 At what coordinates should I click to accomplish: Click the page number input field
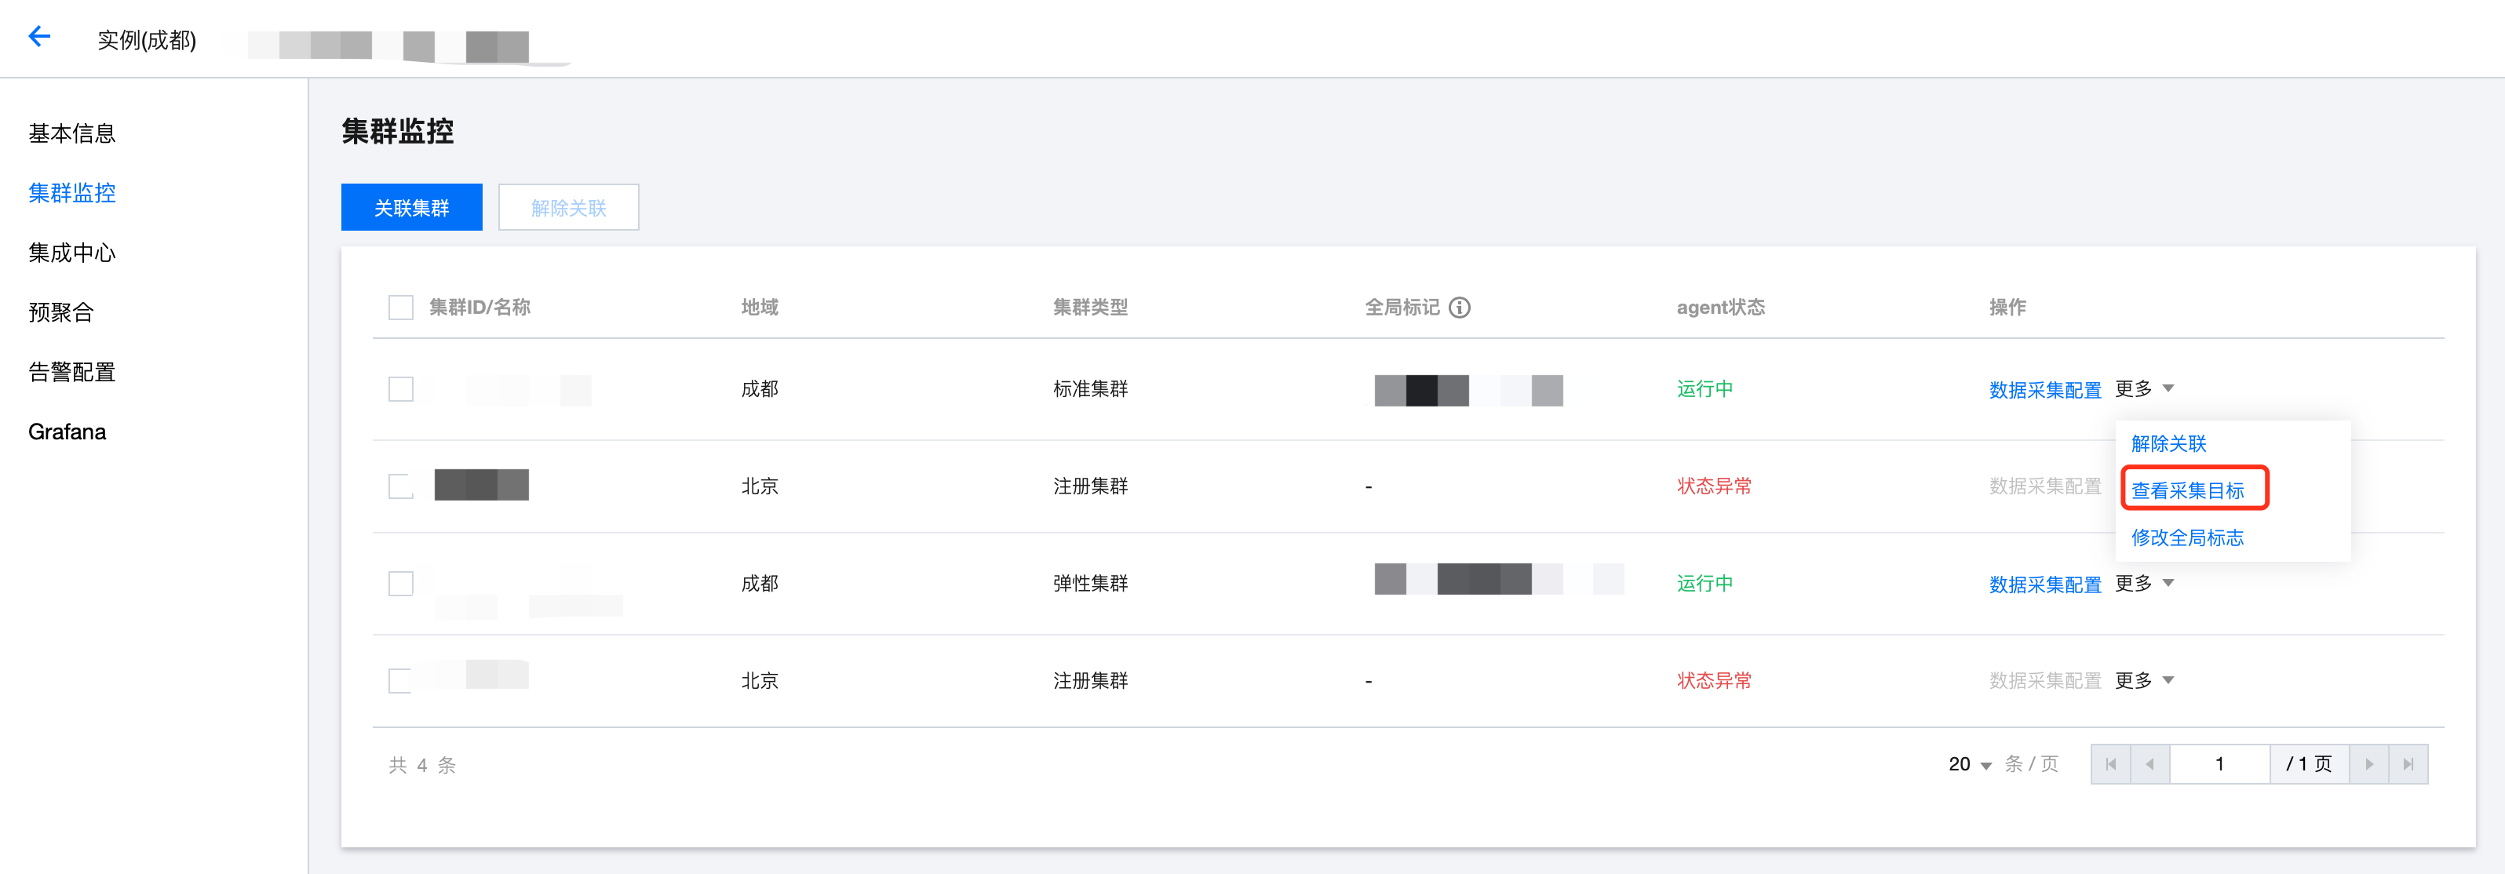(x=2220, y=764)
